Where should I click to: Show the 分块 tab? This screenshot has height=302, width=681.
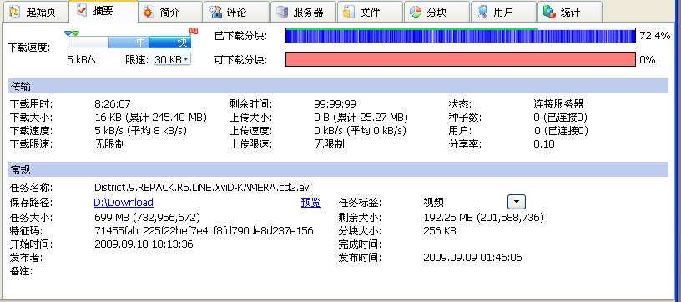(436, 12)
